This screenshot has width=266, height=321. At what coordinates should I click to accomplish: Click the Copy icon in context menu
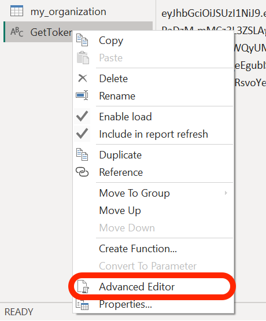click(82, 40)
